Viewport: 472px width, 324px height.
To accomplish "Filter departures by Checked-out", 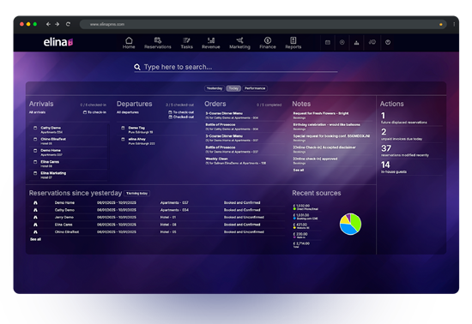I will [181, 117].
